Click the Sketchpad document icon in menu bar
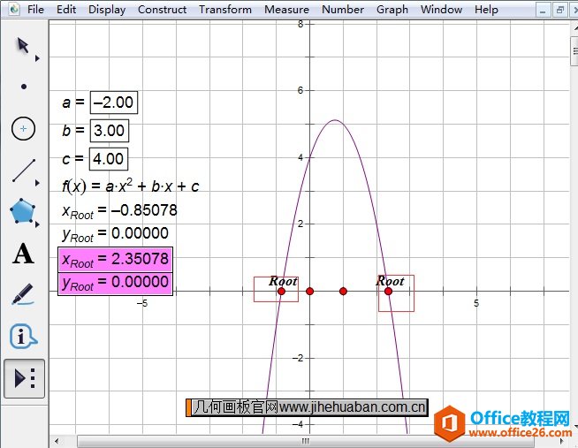 point(14,9)
